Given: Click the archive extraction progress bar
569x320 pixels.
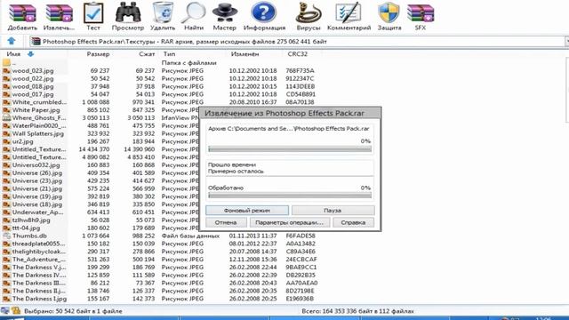Looking at the screenshot, I should tap(290, 149).
